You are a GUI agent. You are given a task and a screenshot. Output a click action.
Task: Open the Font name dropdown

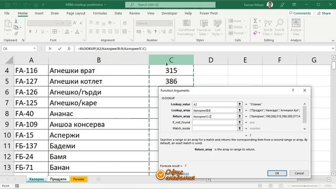(57, 23)
